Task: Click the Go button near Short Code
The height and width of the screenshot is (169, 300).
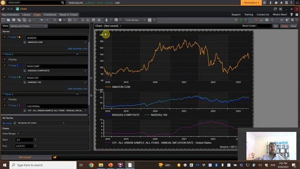Action: 276,26
